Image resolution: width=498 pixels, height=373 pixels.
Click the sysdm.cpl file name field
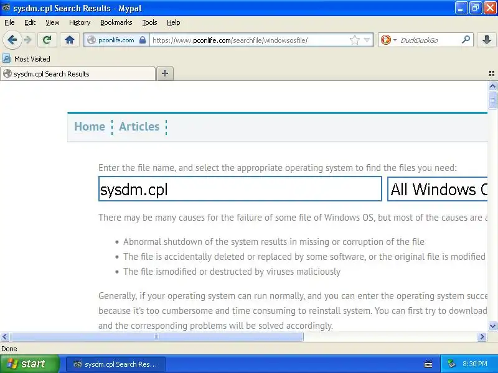240,189
